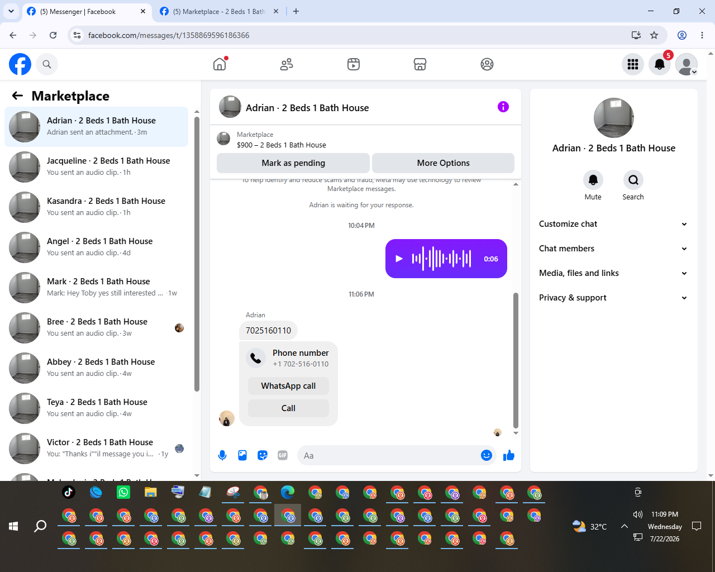Viewport: 715px width, 572px height.
Task: Click the chat messages scrollbar
Action: pos(516,360)
